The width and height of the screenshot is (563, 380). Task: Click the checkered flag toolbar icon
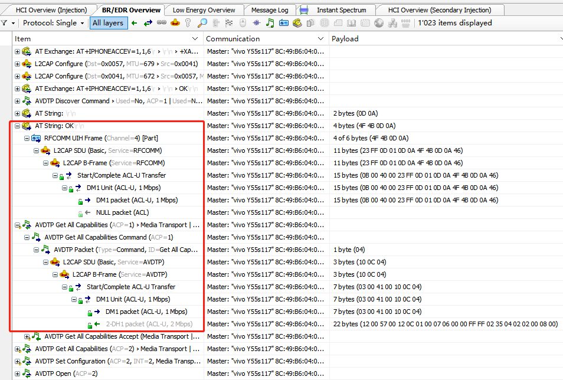click(x=229, y=23)
